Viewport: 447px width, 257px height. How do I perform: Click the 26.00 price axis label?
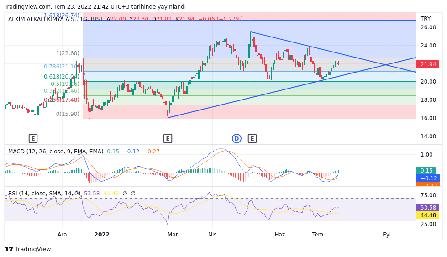tap(428, 27)
